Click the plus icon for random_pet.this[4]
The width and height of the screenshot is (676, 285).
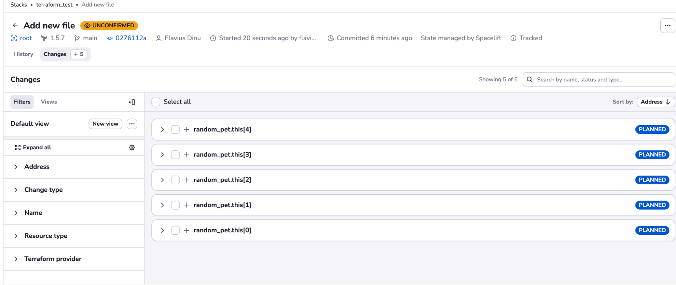point(187,129)
